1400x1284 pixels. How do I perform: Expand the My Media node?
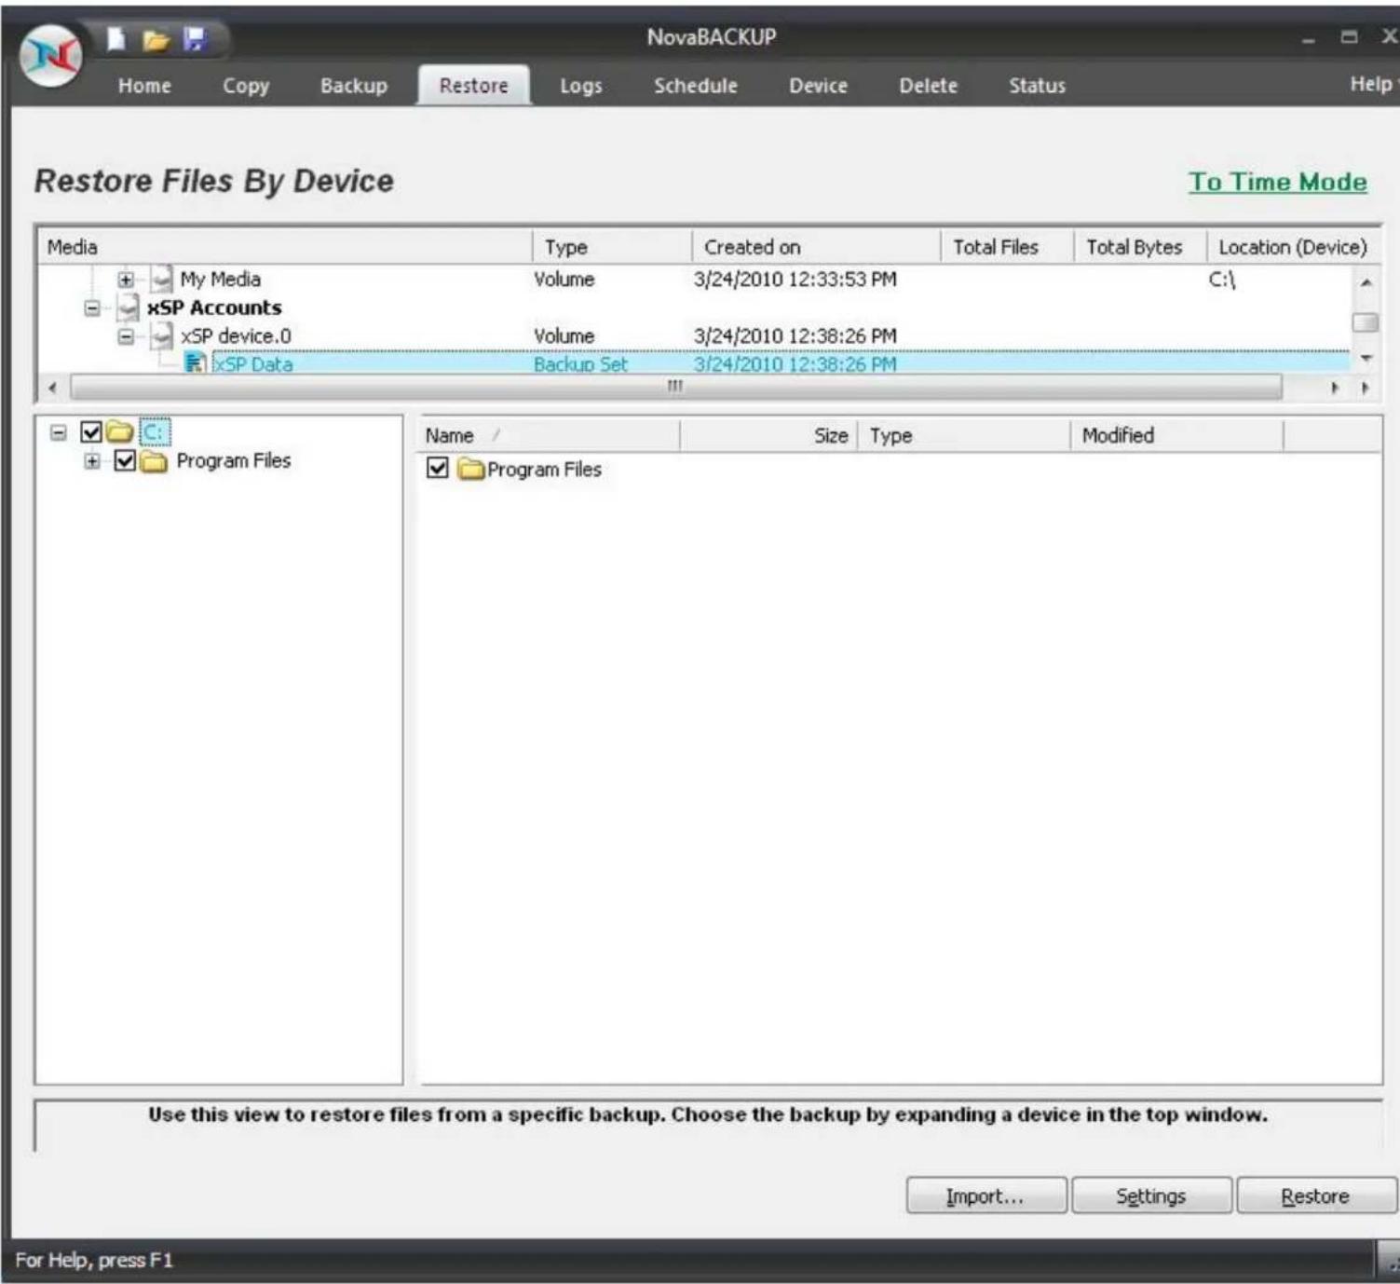pos(126,280)
